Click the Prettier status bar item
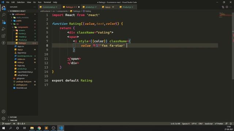Screen dimensions: 234x131 (x=219, y=124)
